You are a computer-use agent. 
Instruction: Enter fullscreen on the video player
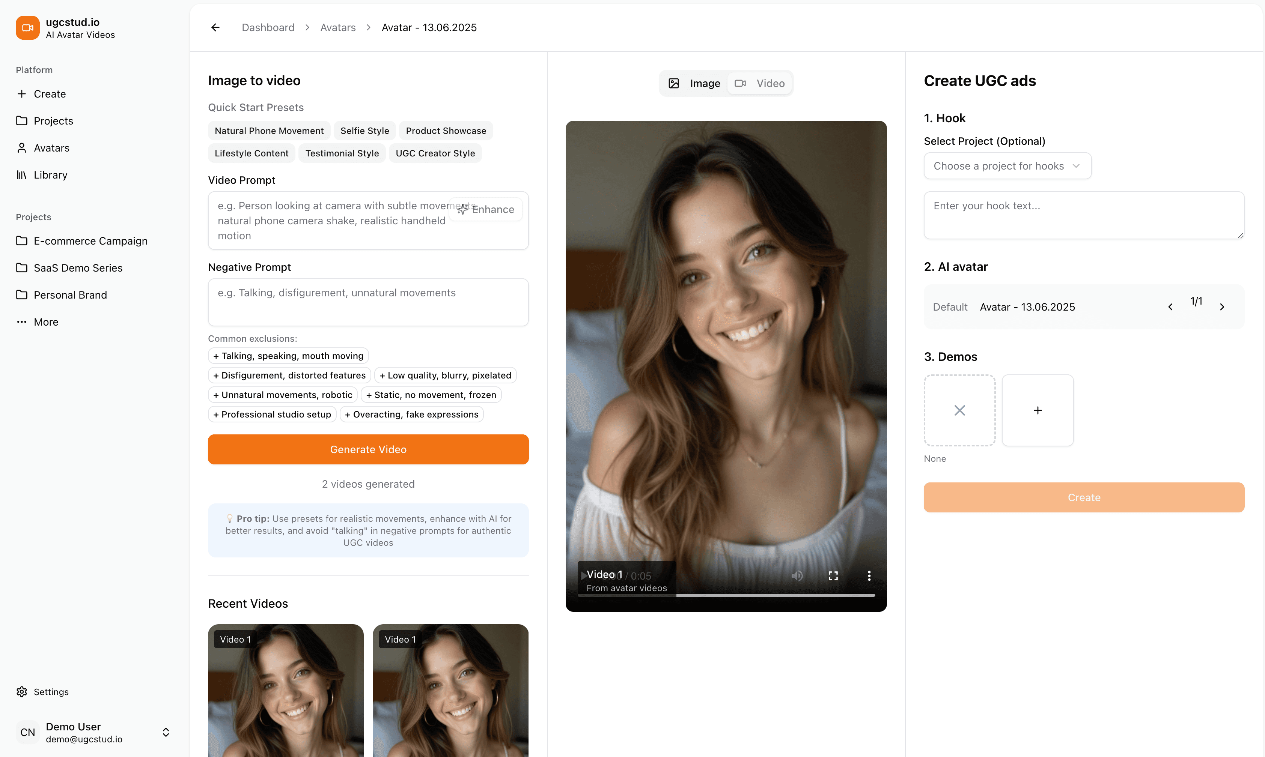point(833,575)
